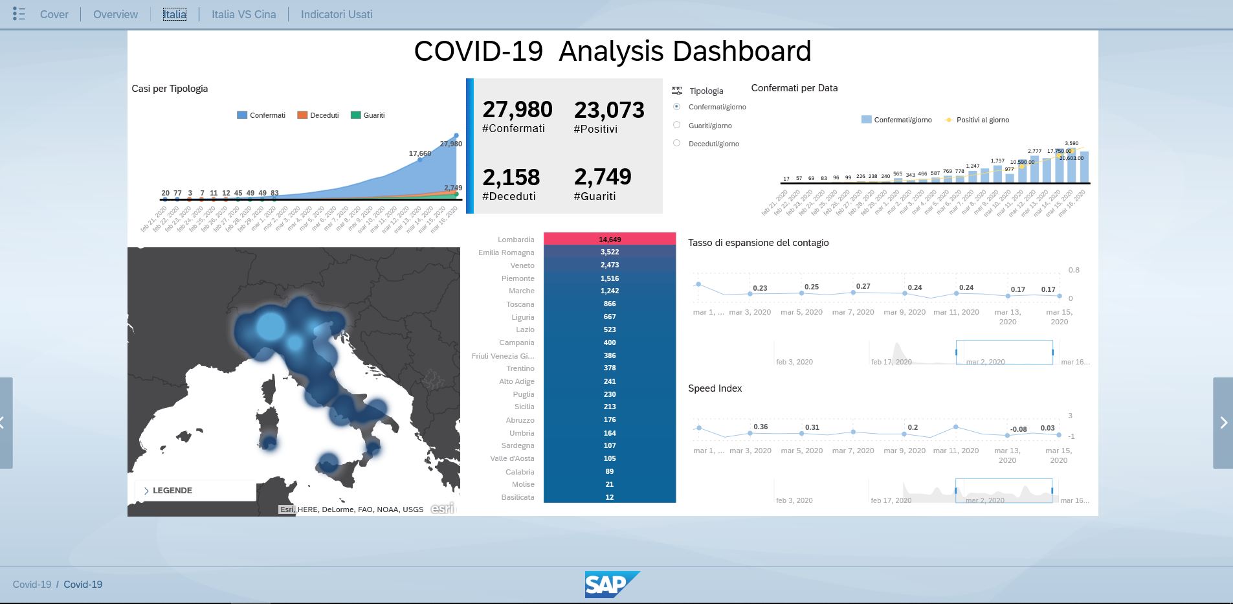The width and height of the screenshot is (1233, 604).
Task: Click Deceduti legend color swatch
Action: 302,115
